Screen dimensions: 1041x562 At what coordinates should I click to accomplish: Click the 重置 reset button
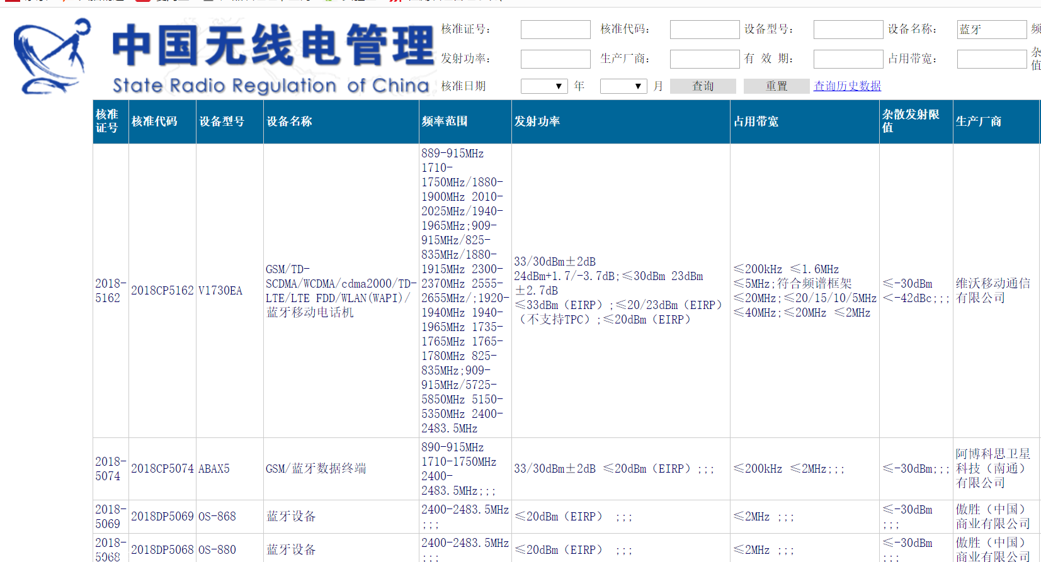[776, 86]
